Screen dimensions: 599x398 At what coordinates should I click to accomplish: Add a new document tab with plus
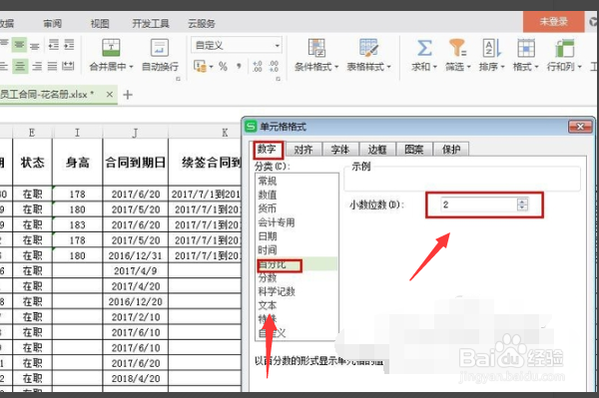(128, 95)
